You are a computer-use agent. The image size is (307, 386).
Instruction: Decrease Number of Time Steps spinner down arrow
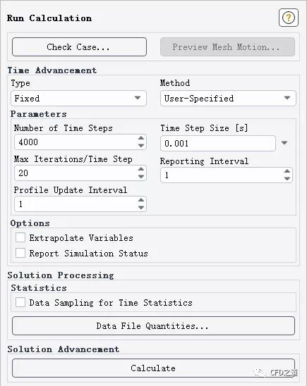point(141,146)
